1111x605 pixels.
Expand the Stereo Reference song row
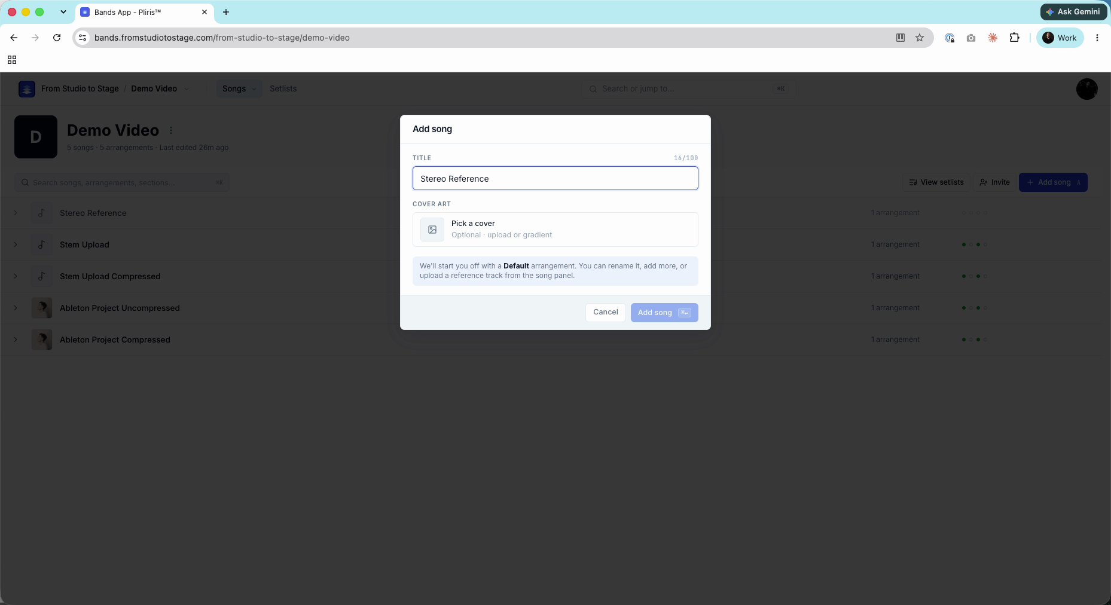16,213
